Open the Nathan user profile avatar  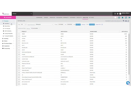tap(120, 14)
